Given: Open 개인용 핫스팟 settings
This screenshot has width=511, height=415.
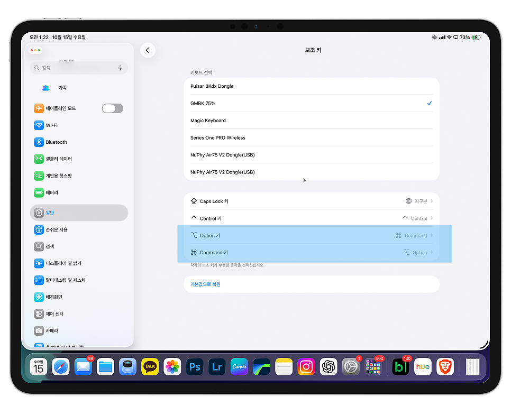Looking at the screenshot, I should tap(79, 176).
